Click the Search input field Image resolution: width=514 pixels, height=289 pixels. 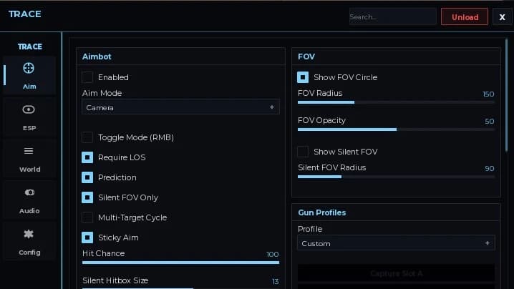392,16
